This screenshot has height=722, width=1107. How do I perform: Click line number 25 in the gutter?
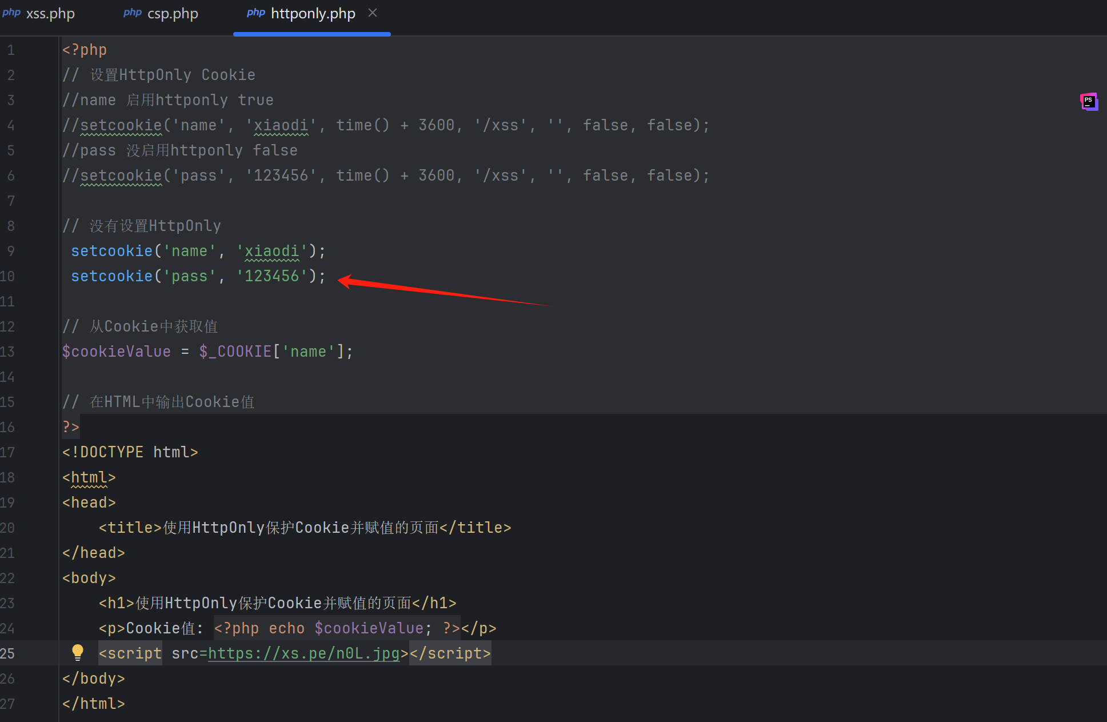(8, 653)
